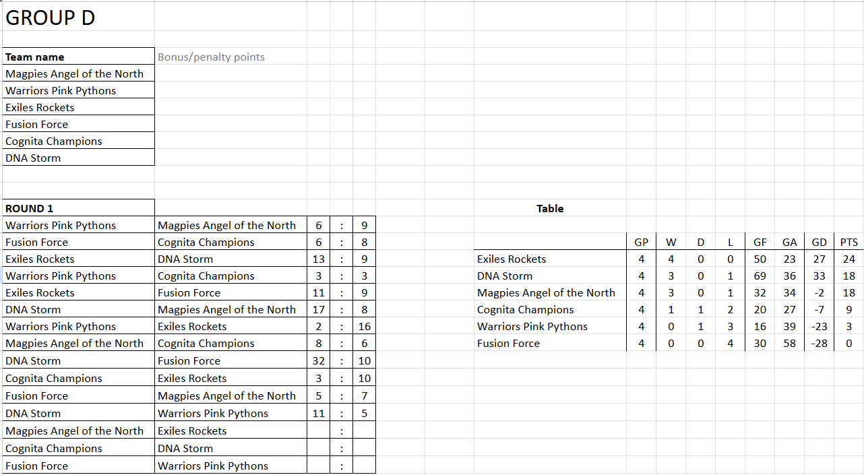
Task: Select DNA Storm's goals-for value 69
Action: [x=760, y=276]
